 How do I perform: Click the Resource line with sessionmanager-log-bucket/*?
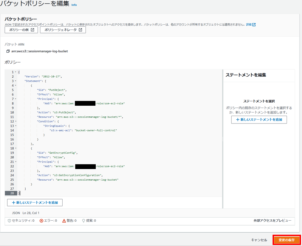(80, 117)
